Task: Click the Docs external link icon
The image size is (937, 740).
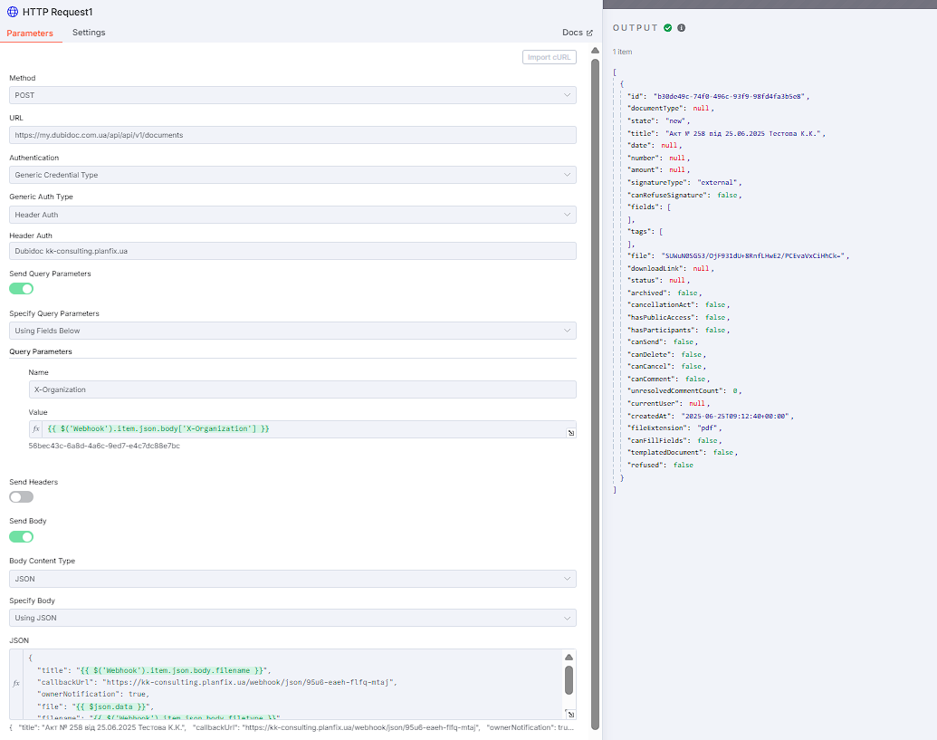Action: pos(589,33)
